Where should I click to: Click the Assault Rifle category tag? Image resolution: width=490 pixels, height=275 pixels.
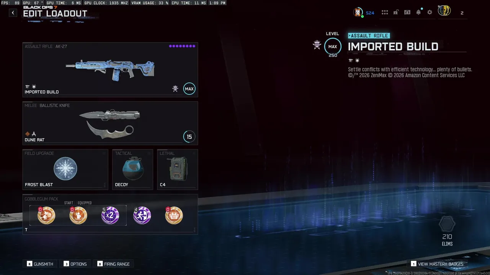point(369,36)
